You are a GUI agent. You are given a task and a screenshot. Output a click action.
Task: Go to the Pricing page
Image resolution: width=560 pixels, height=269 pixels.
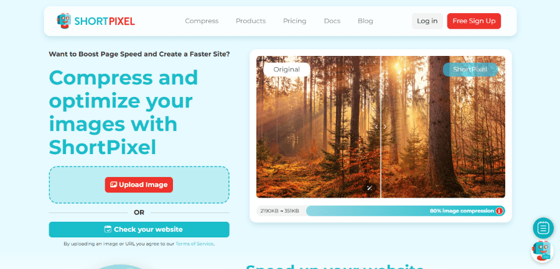click(295, 21)
